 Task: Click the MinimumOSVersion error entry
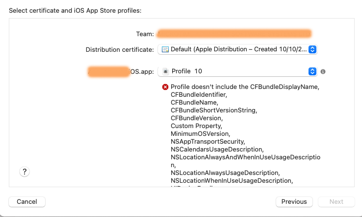(199, 133)
